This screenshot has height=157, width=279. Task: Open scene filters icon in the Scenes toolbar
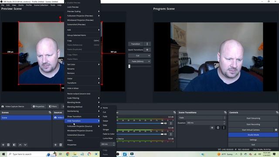click(14, 145)
